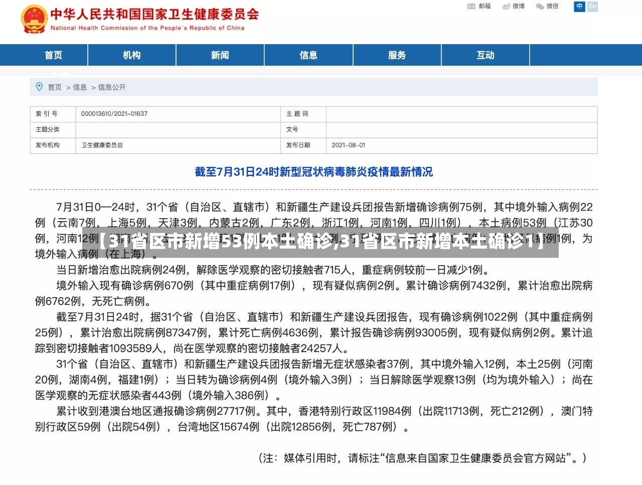
Task: Go to 信息公开 in the breadcrumb
Action: click(x=112, y=87)
